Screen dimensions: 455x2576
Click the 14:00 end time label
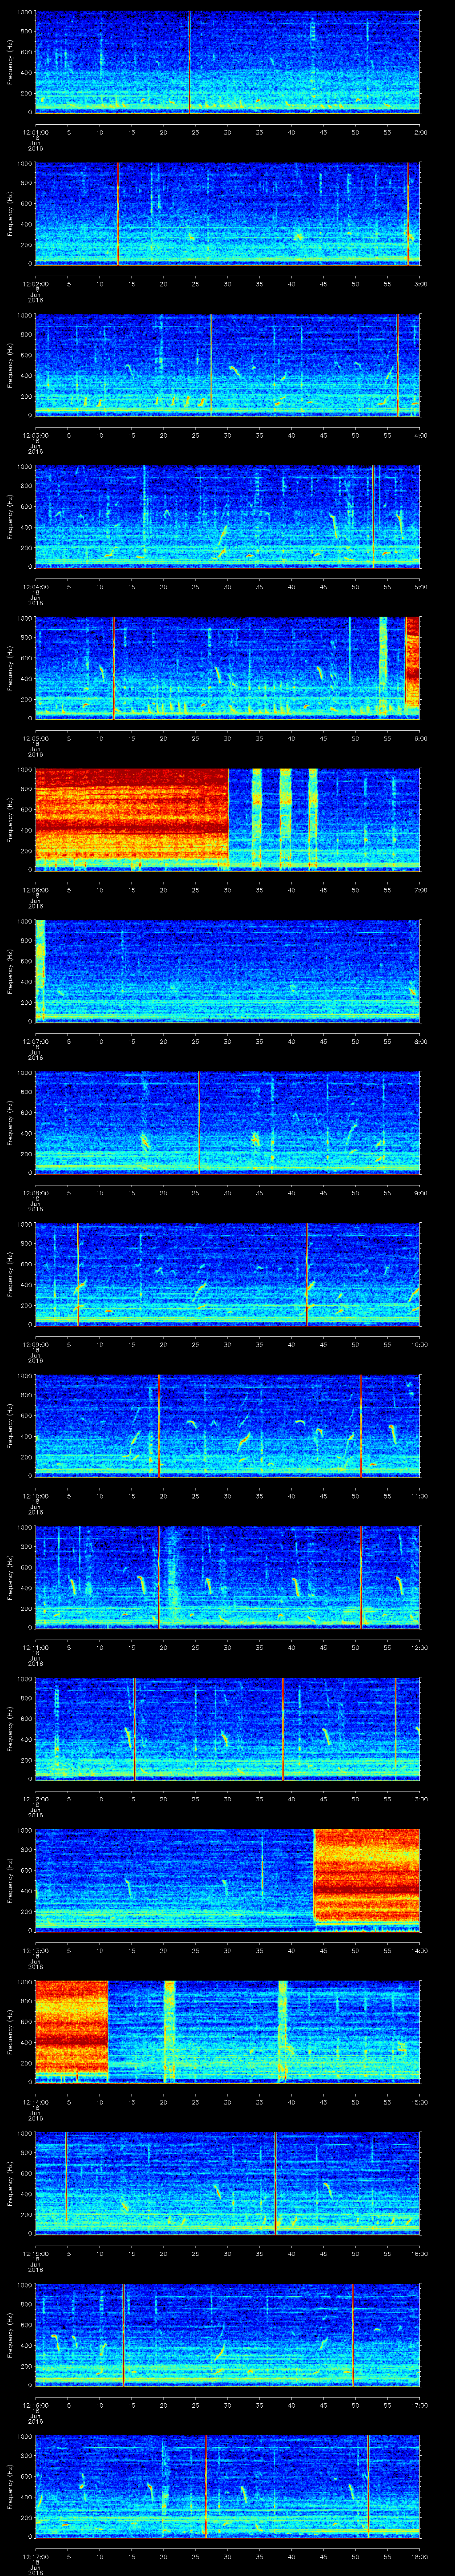[x=419, y=1950]
